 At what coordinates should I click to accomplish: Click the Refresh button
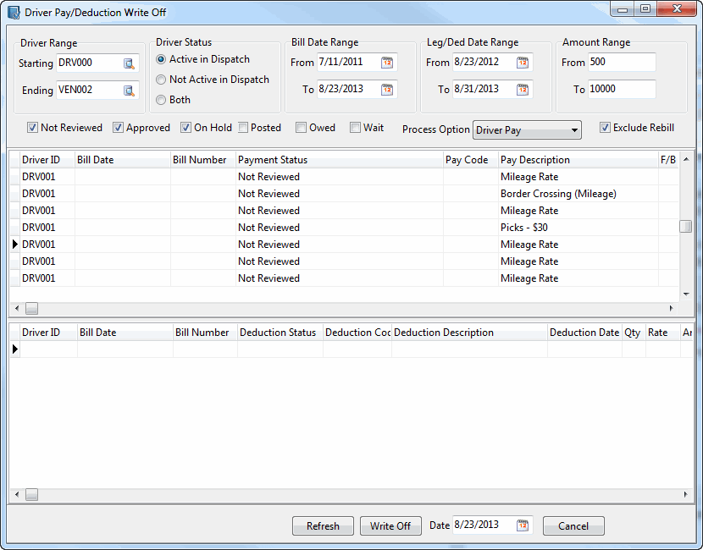(x=323, y=526)
